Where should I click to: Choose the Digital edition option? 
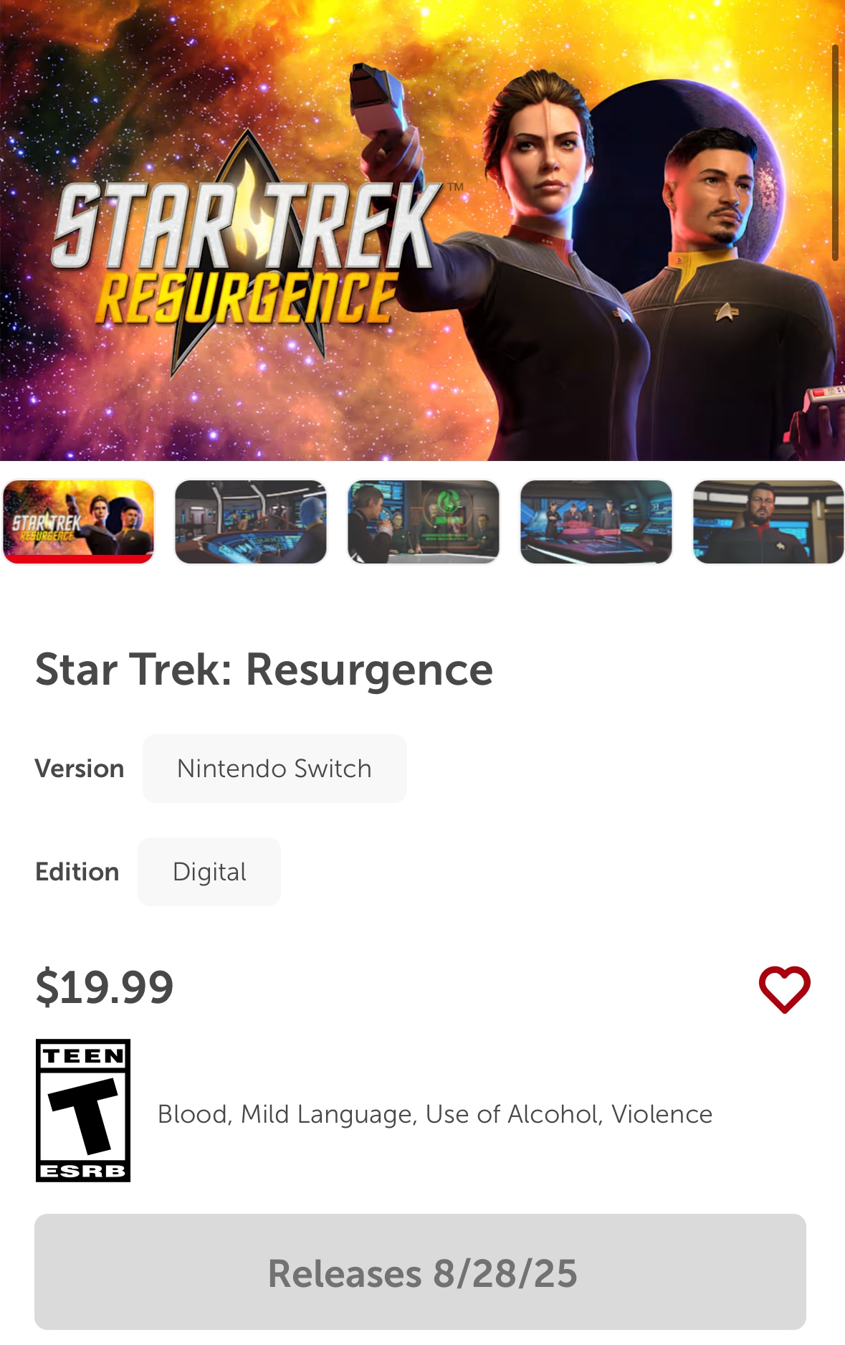pyautogui.click(x=209, y=872)
